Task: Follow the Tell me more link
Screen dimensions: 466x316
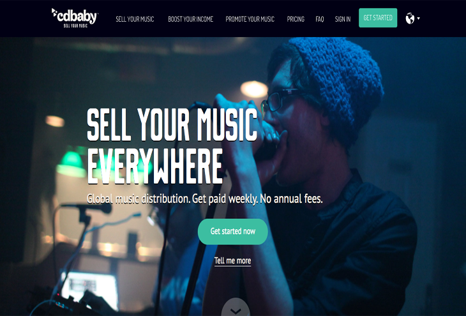Action: click(232, 260)
